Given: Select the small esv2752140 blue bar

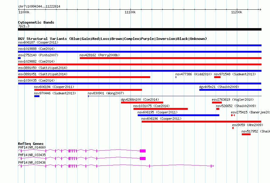Looking at the screenshot, I should pos(19,58).
